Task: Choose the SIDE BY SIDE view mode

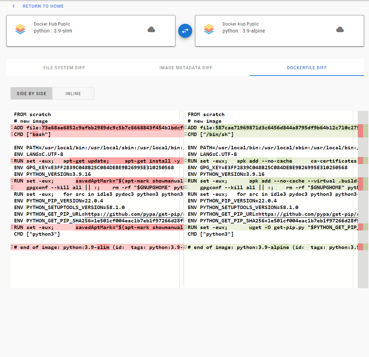Action: (31, 93)
